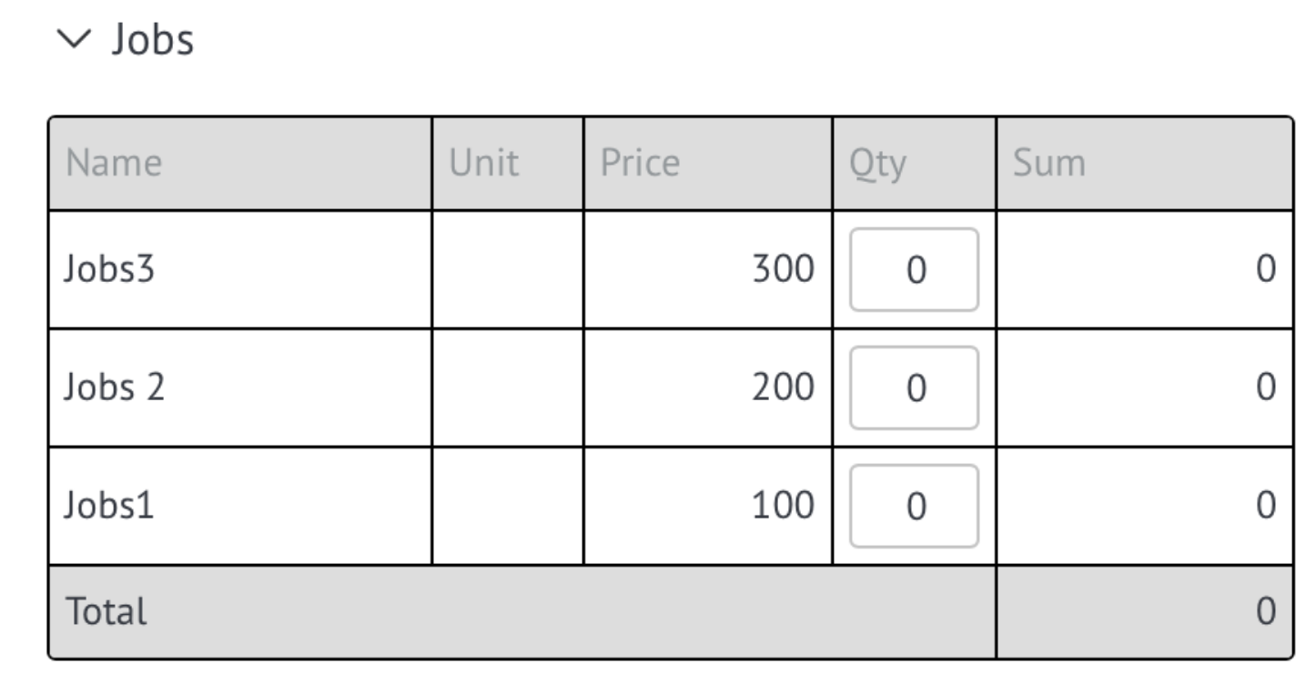1316x684 pixels.
Task: Select the Unit column header
Action: click(508, 164)
